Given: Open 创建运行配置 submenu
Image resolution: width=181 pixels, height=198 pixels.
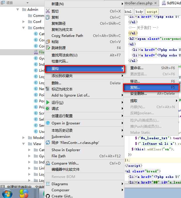Looking at the screenshot, I should (85, 116).
